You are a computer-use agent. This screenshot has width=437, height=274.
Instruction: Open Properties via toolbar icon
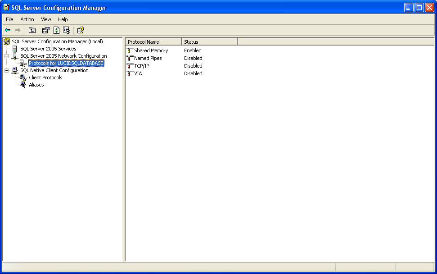click(46, 30)
